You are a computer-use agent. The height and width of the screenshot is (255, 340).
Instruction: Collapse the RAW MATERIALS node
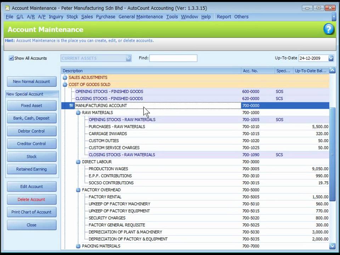78,113
